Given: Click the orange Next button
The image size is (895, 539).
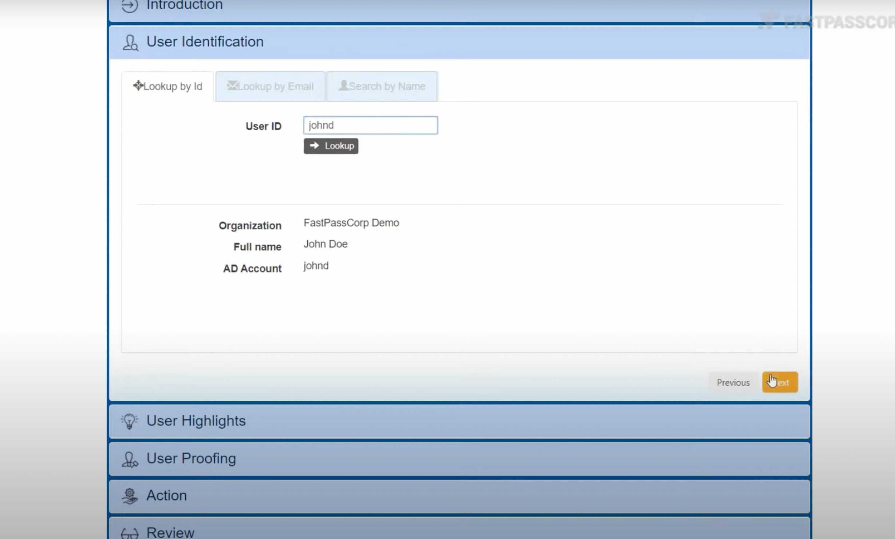Looking at the screenshot, I should click(780, 382).
